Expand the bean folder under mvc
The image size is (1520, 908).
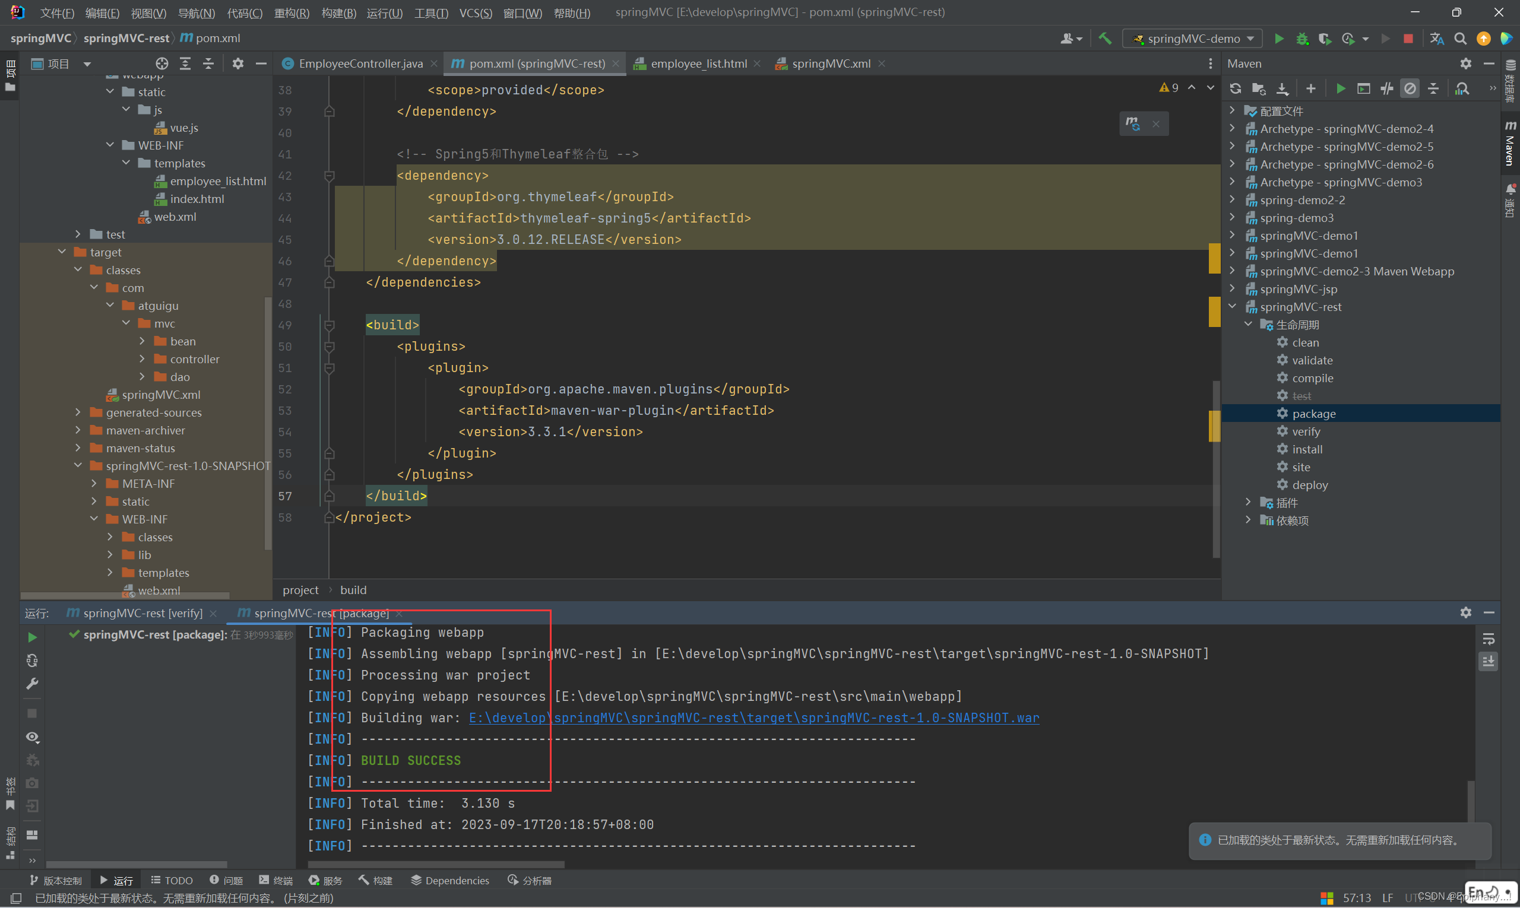(x=142, y=341)
